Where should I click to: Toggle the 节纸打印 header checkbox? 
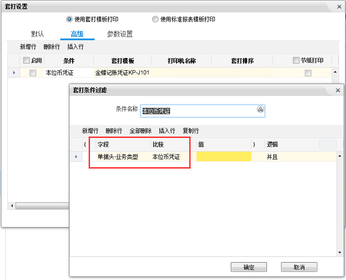coord(296,60)
